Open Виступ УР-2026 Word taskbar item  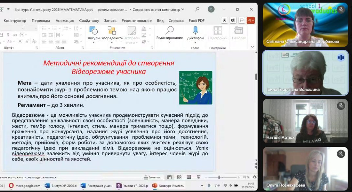tap(61, 186)
